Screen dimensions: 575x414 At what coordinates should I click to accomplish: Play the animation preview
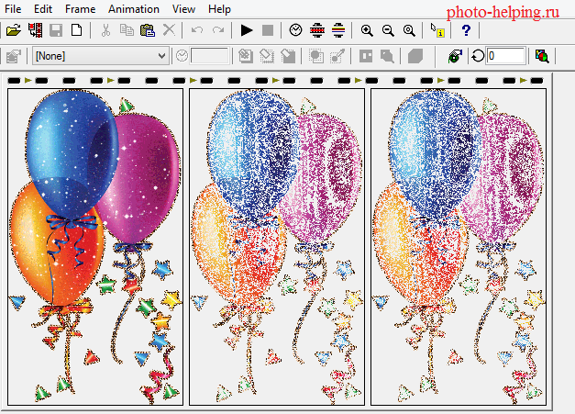[x=247, y=30]
